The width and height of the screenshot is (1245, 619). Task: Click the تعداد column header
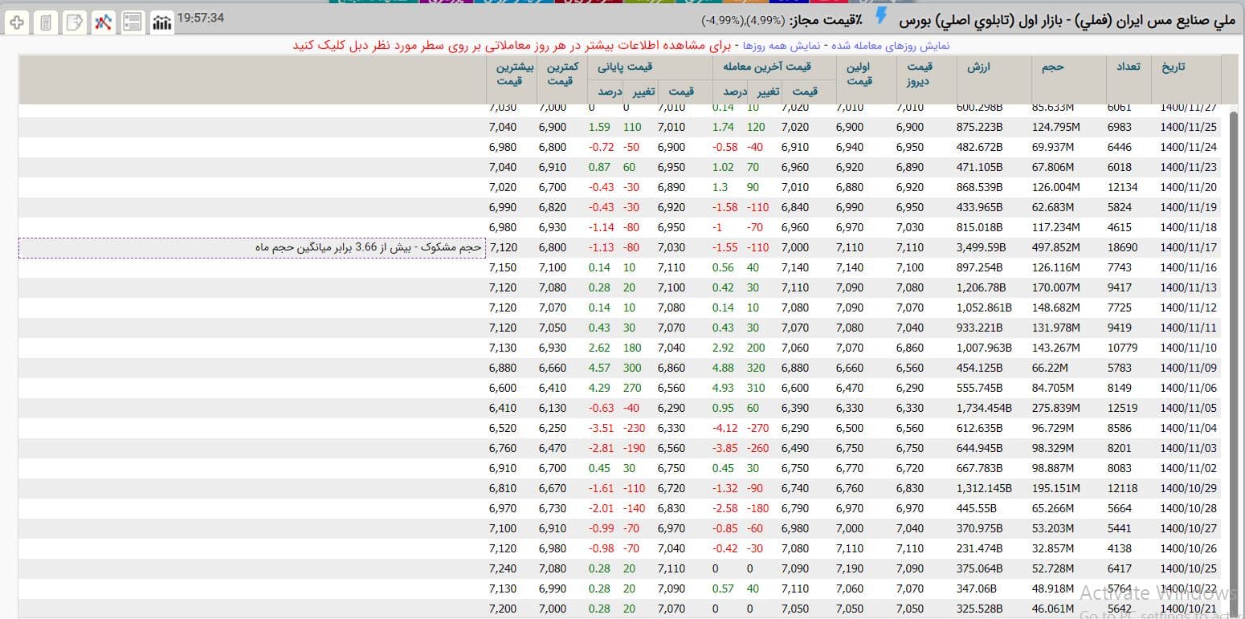(1128, 67)
